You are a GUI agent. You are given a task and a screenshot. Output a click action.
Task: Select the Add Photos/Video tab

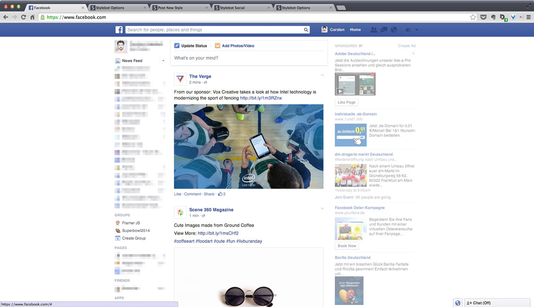234,46
